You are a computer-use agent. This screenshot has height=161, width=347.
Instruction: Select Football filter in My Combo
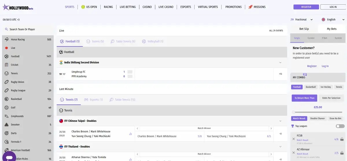297,87
